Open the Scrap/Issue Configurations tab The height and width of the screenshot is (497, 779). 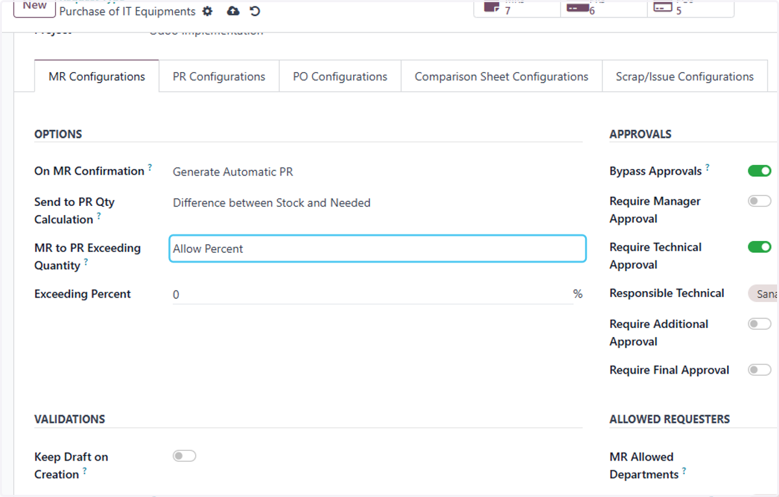685,76
